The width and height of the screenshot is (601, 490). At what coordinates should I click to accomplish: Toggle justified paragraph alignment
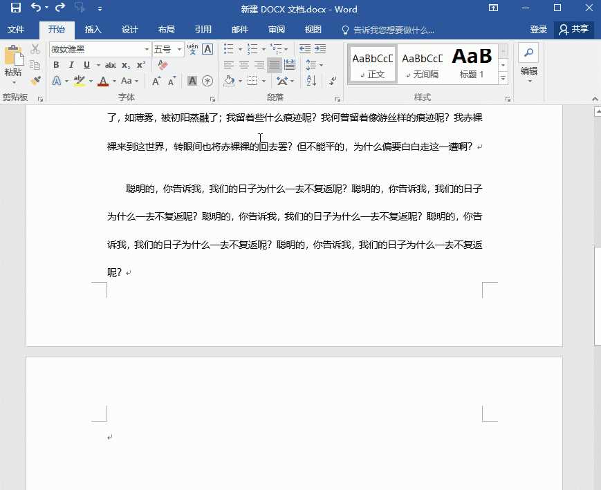tap(275, 65)
